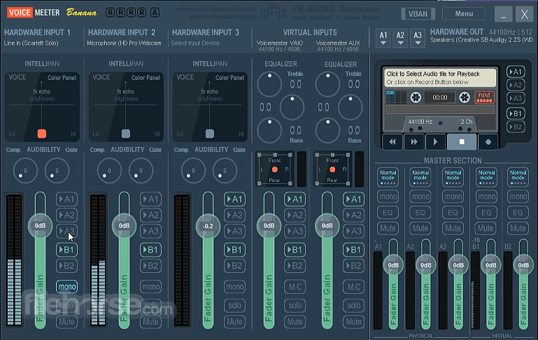Screen dimensions: 538x340
Task: Toggle recorder B2 bus button
Action: coord(516,127)
